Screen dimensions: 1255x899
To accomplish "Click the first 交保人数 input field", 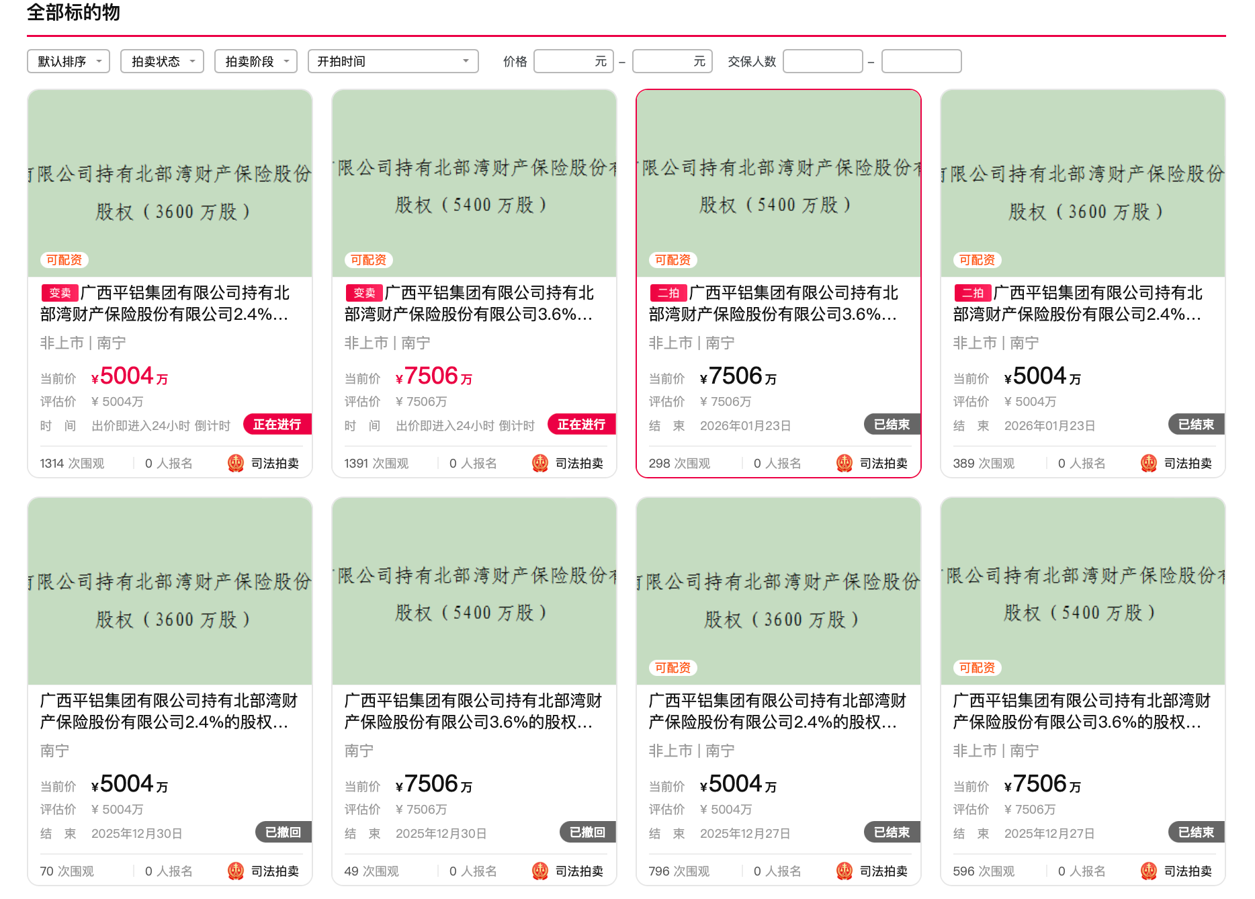I will tap(822, 61).
